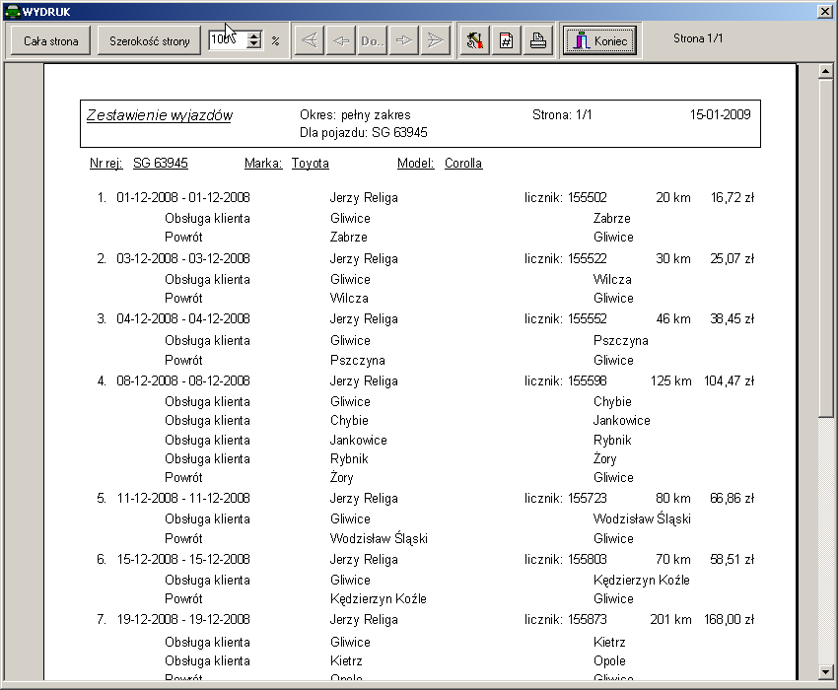Click the '16,72 zł' amount
The image size is (838, 690).
tap(733, 198)
